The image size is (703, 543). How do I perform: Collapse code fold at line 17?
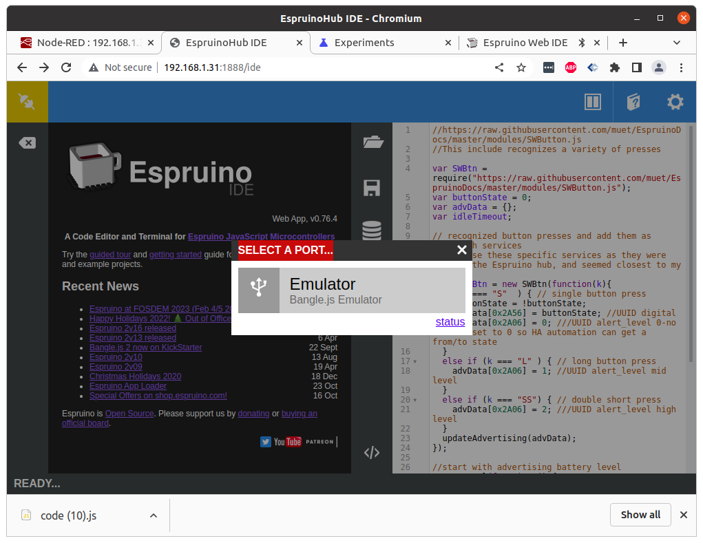[415, 361]
